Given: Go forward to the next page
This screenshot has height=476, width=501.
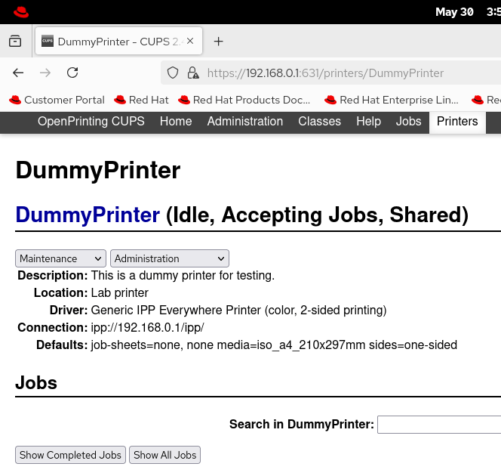Looking at the screenshot, I should pos(45,73).
